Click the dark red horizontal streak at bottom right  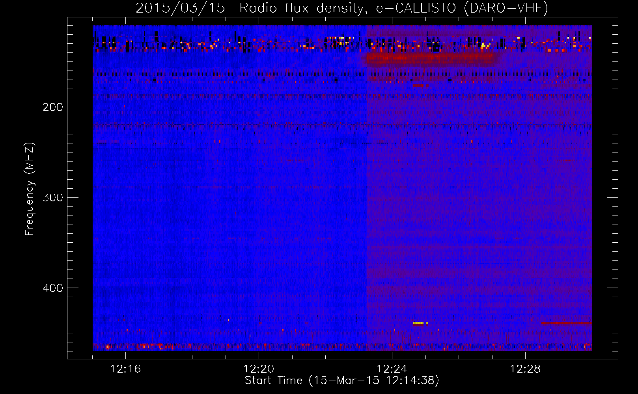[566, 323]
